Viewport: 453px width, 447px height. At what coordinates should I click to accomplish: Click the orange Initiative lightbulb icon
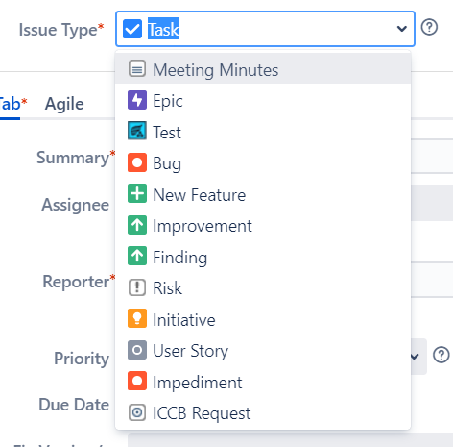[x=137, y=318]
